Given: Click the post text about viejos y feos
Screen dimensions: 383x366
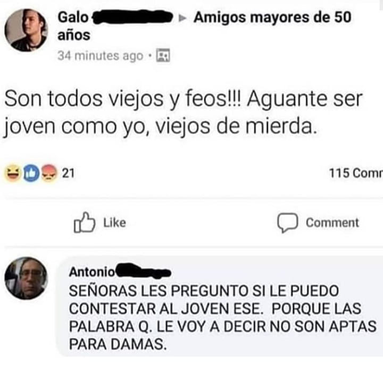Looking at the screenshot, I should (183, 112).
